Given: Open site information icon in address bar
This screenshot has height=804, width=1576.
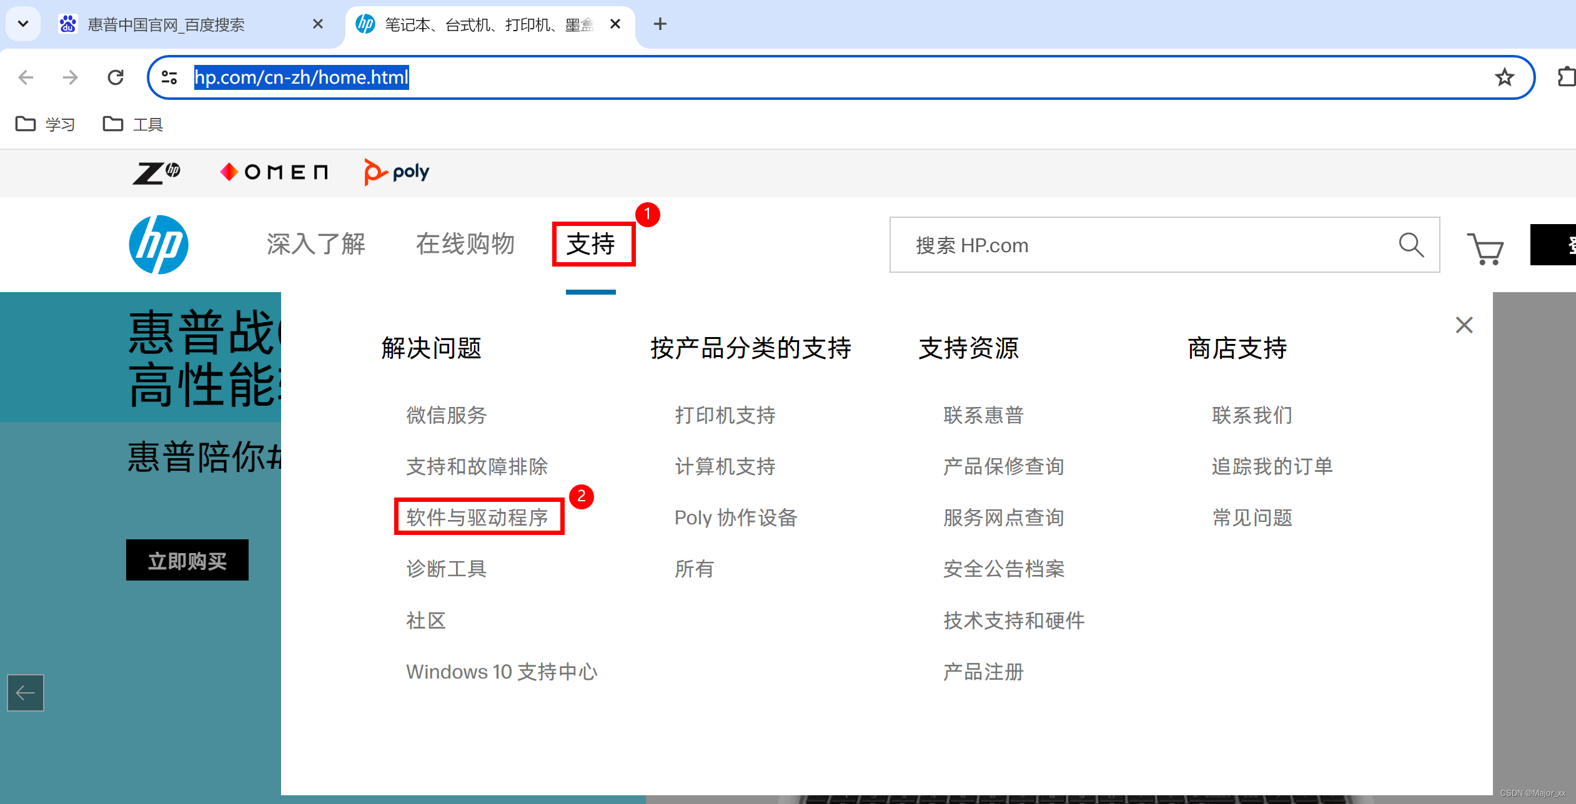Looking at the screenshot, I should click(x=169, y=77).
